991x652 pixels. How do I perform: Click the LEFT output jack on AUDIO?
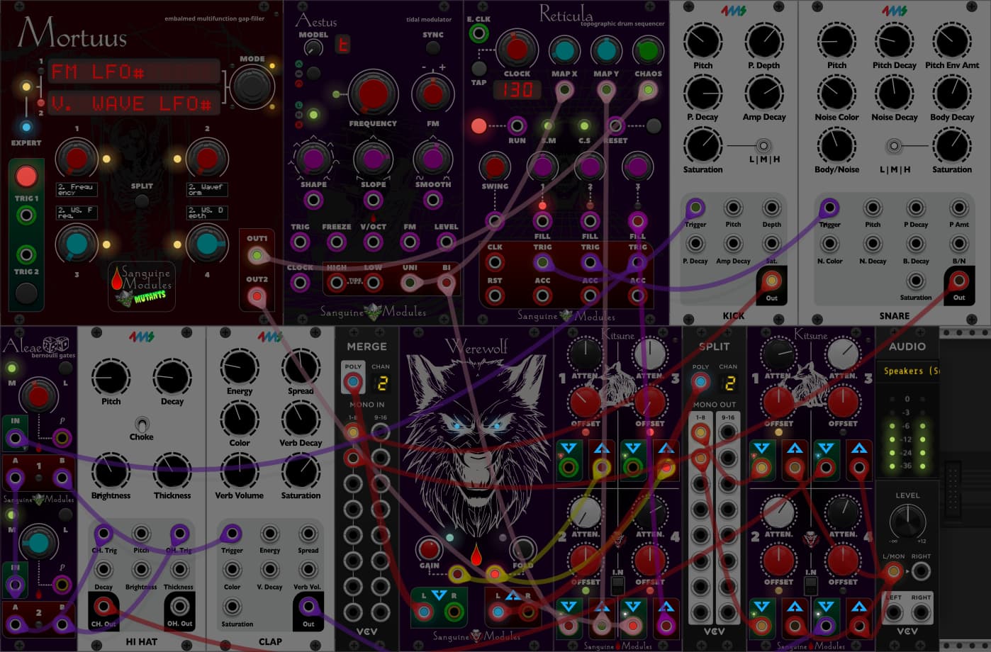(x=894, y=612)
